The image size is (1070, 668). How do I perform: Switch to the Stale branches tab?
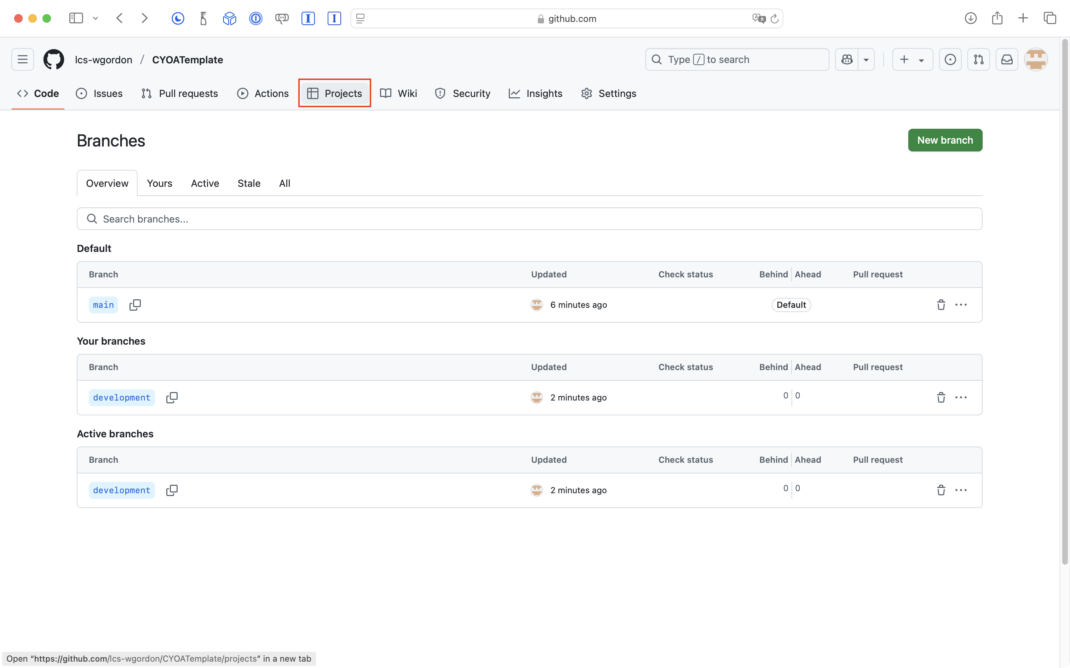[249, 183]
